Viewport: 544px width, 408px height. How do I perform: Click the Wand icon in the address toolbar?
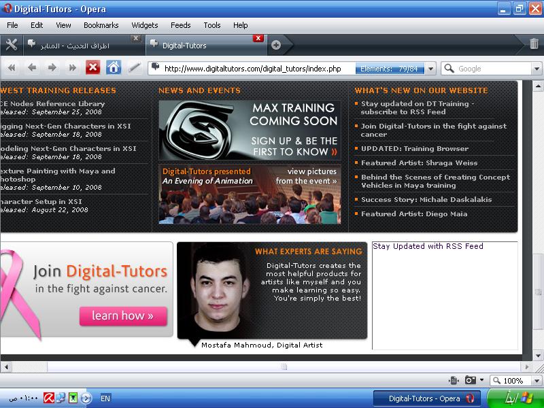[x=134, y=67]
